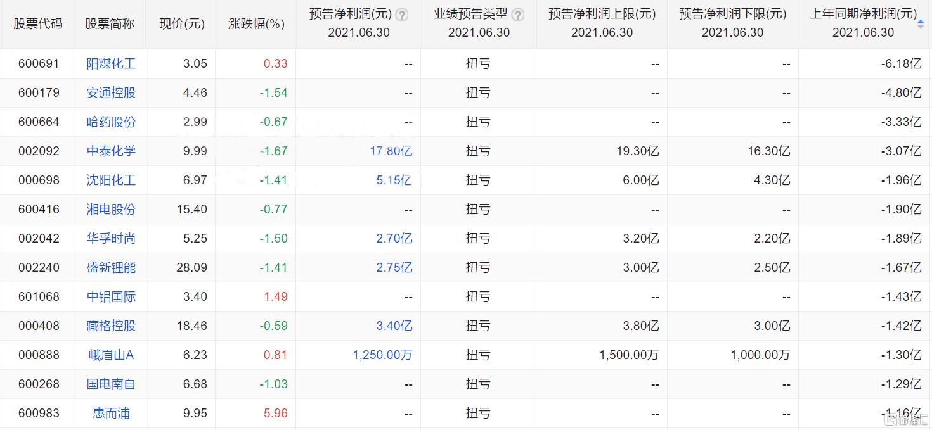The image size is (932, 430).
Task: Click forecast profit 5.15亿 for 沈阳化工
Action: pos(394,180)
